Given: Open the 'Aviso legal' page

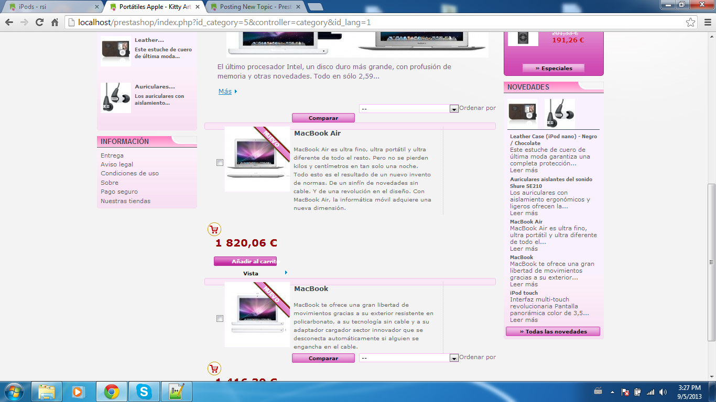Looking at the screenshot, I should (x=117, y=164).
